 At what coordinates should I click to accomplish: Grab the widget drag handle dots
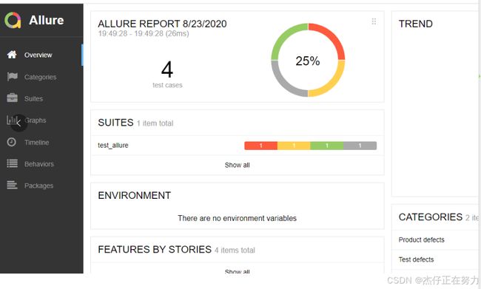click(374, 21)
